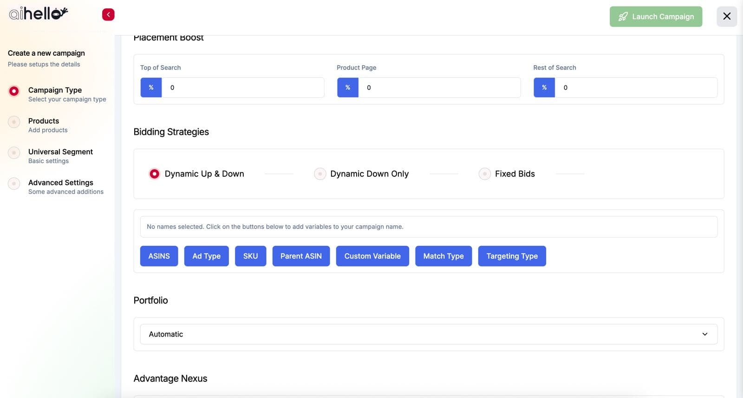
Task: Click the percent icon for Product Page
Action: (347, 87)
